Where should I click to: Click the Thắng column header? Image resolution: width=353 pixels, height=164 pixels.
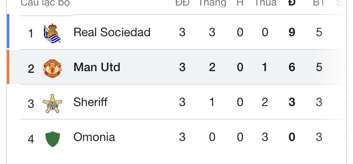pyautogui.click(x=212, y=3)
